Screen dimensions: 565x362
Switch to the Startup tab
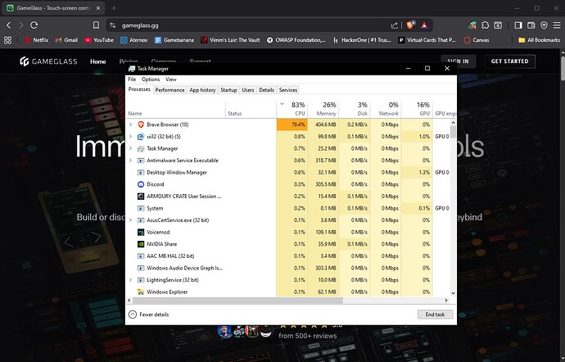point(228,90)
